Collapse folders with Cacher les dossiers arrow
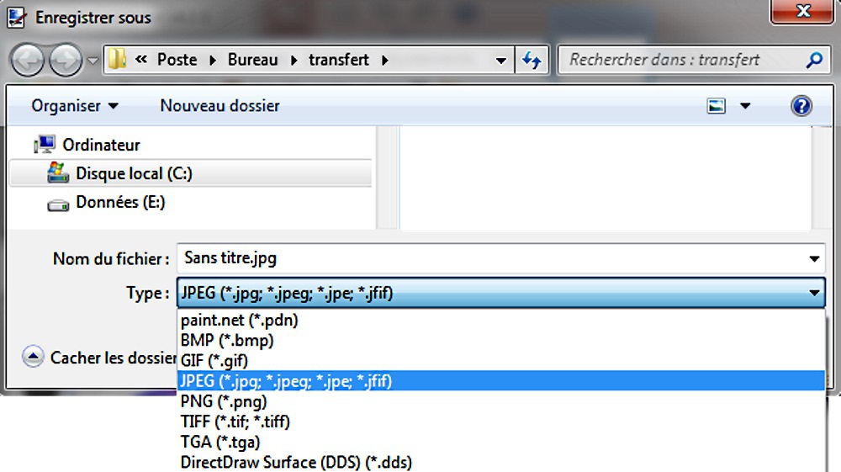This screenshot has width=841, height=472. pos(33,356)
